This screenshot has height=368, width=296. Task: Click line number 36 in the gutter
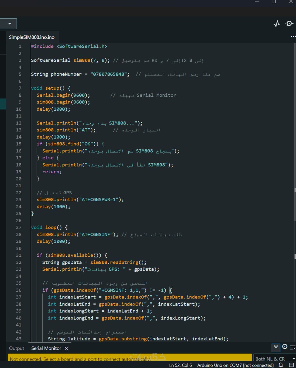coord(19,290)
